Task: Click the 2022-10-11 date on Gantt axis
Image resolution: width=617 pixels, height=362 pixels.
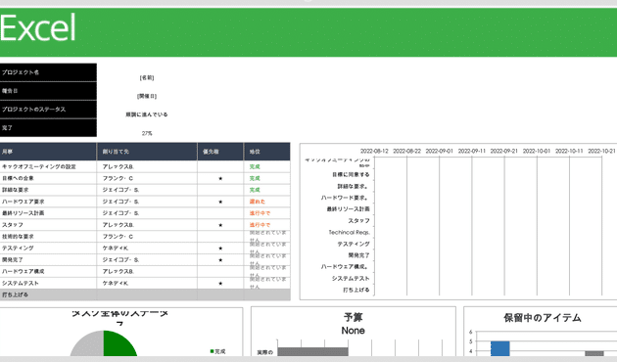Action: click(x=569, y=151)
